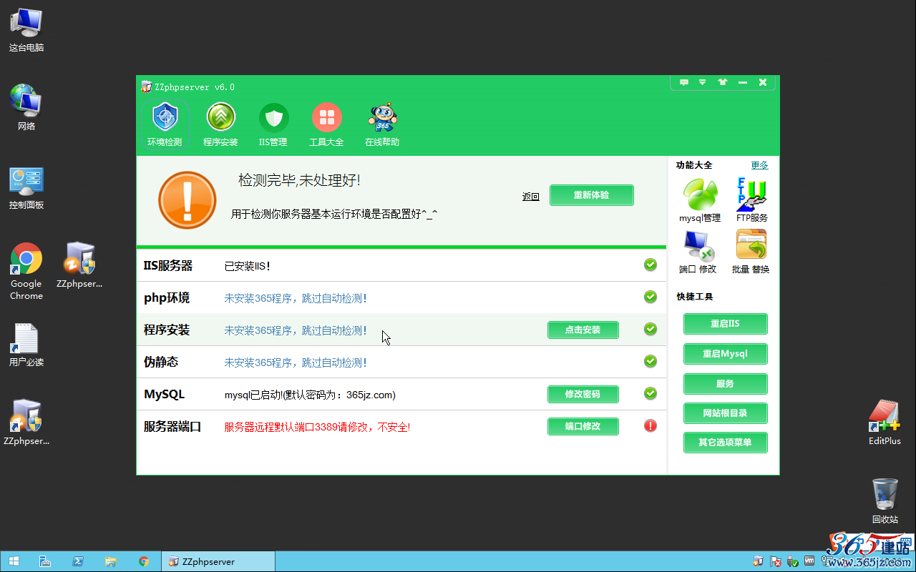Click the 其它选项菜单 button

coord(726,443)
